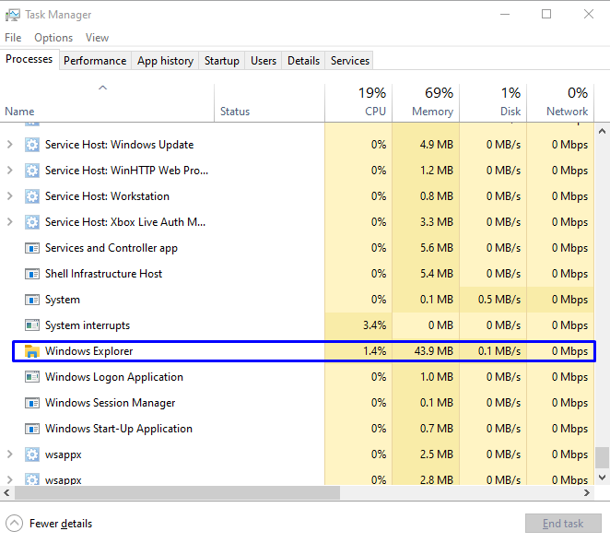Sort processes by the Memory column header
This screenshot has width=610, height=543.
426,102
